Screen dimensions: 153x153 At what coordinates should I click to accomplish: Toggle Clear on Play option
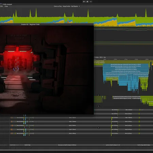(x=58, y=6)
